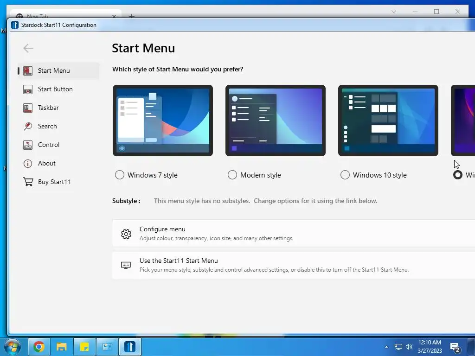The width and height of the screenshot is (475, 356).
Task: Click the Configure menu gear icon
Action: tap(126, 234)
